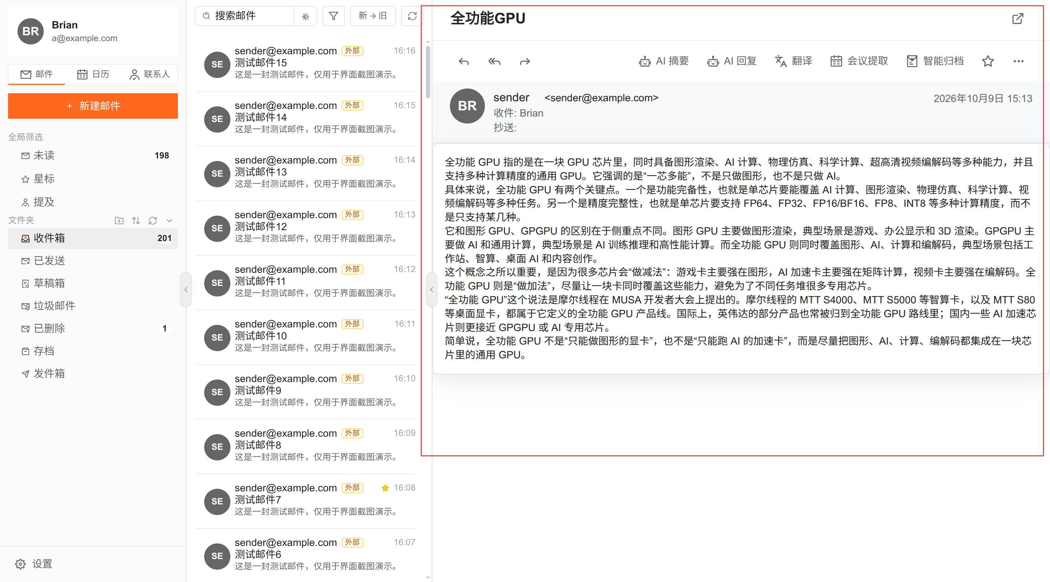
Task: Refresh folders icon
Action: pos(153,220)
